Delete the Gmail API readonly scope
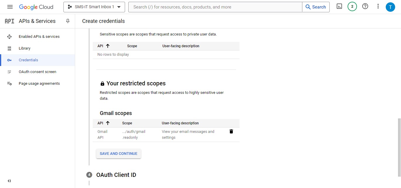 coord(231,131)
